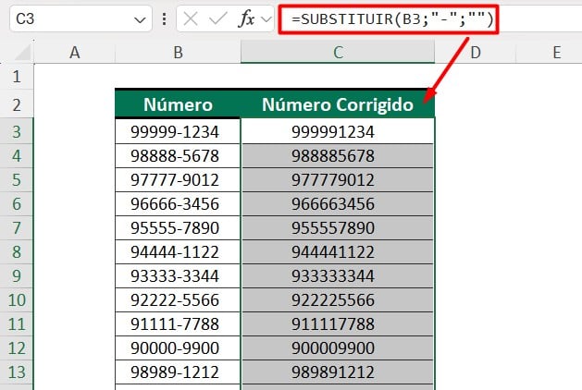The width and height of the screenshot is (582, 390).
Task: Select row 7 header
Action: pos(17,227)
